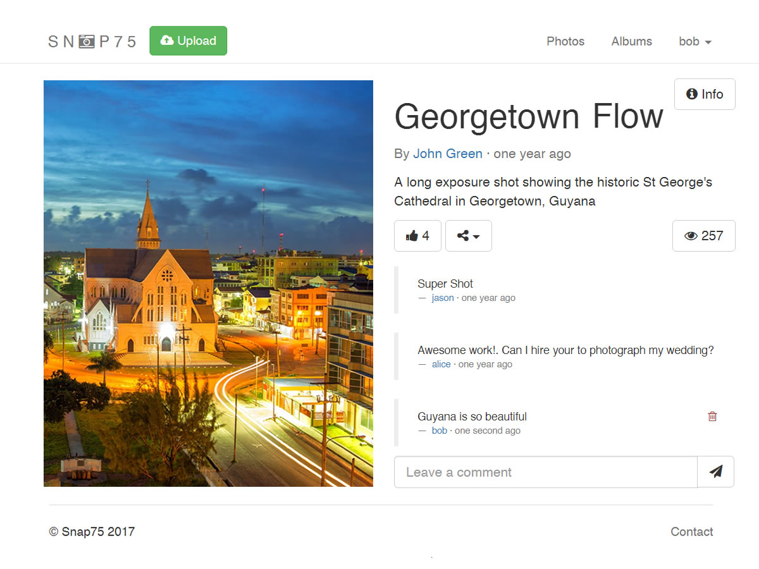Open the Photos page
759x569 pixels.
565,41
